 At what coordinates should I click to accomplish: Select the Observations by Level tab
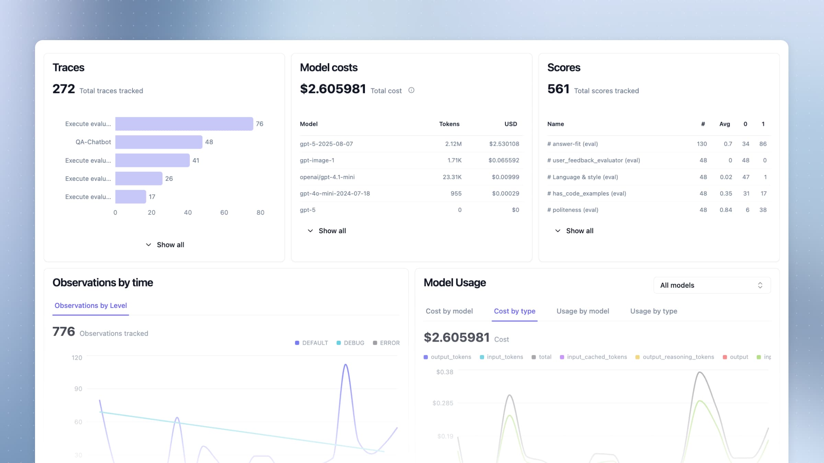pos(91,306)
